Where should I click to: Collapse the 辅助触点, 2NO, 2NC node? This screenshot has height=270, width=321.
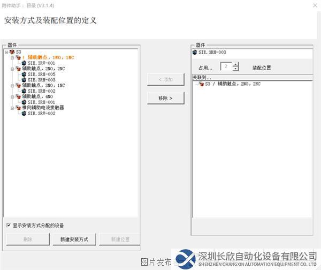coord(11,69)
